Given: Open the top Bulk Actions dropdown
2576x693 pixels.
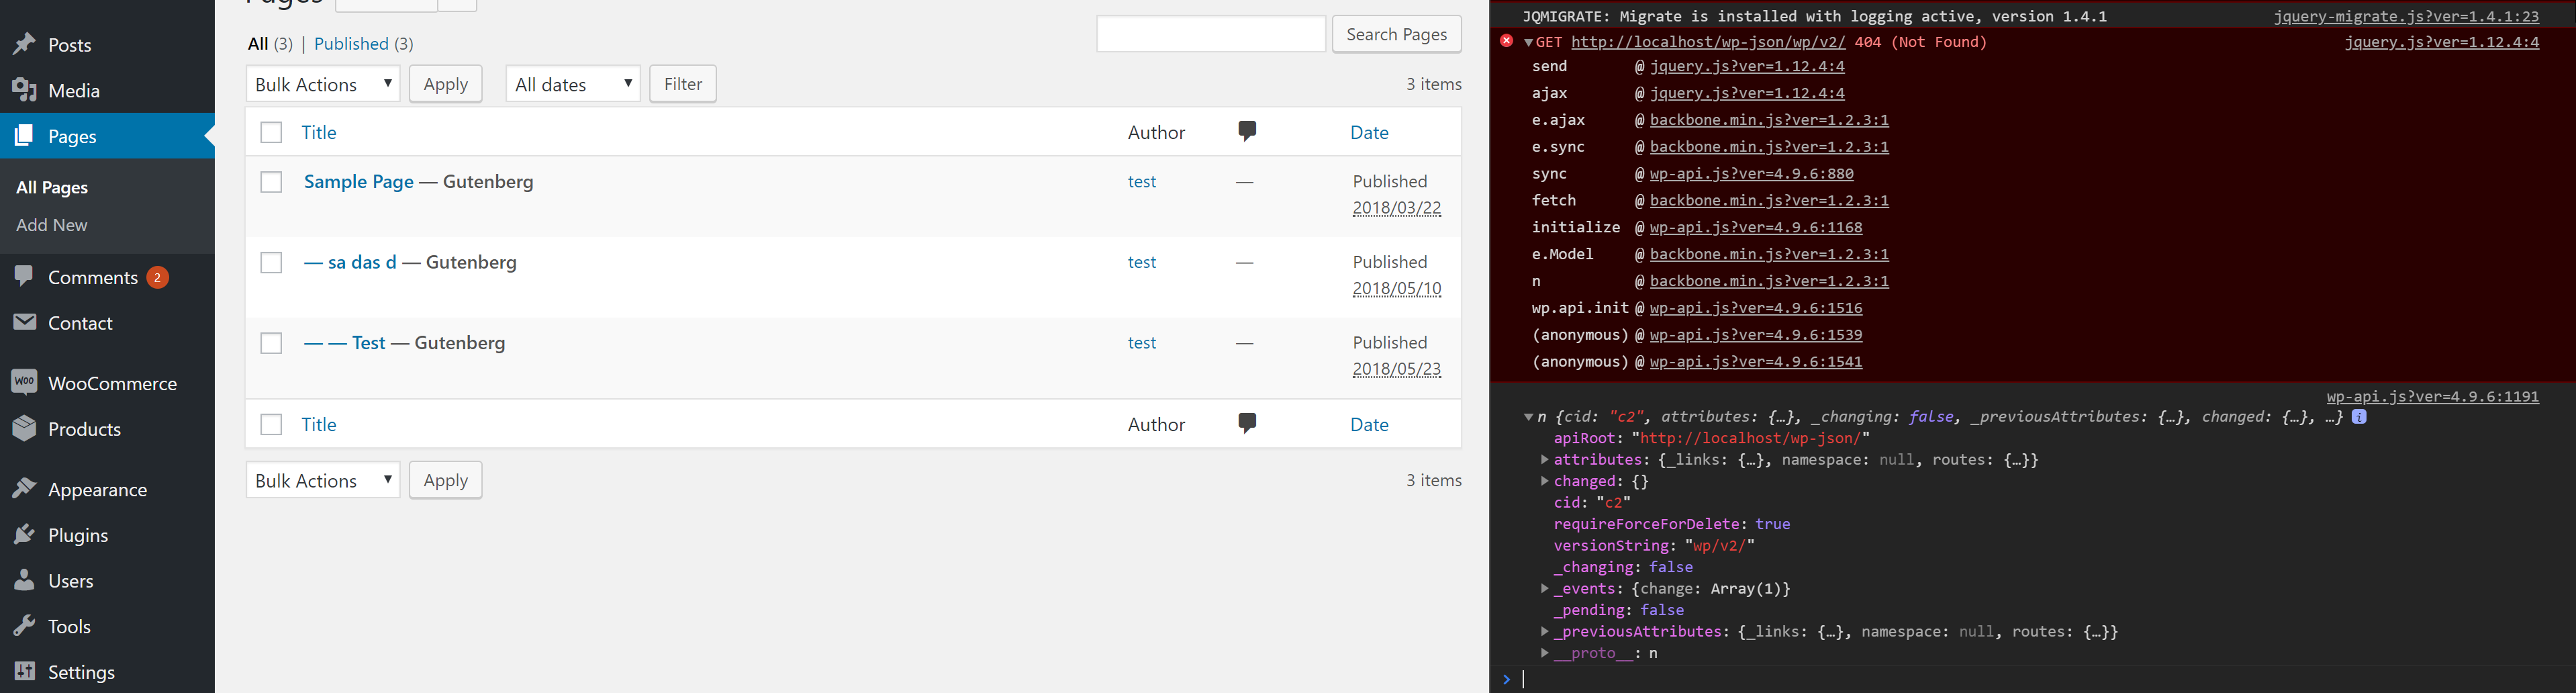Looking at the screenshot, I should (323, 84).
